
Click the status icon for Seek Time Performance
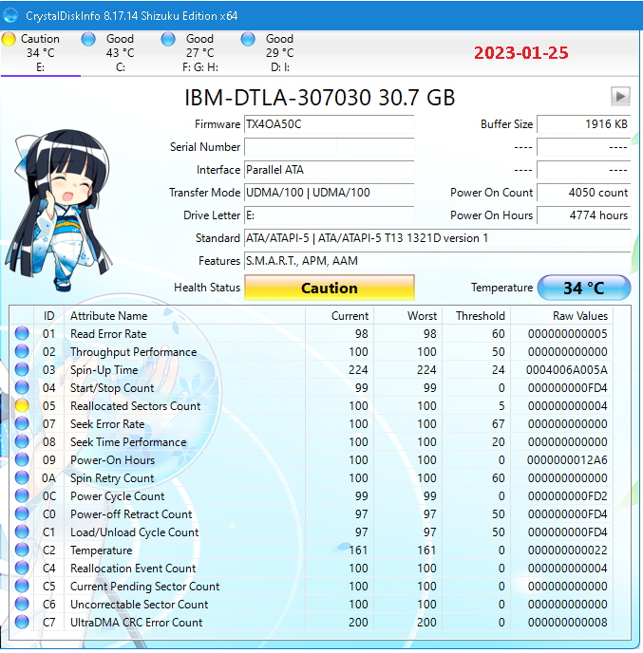click(x=22, y=442)
